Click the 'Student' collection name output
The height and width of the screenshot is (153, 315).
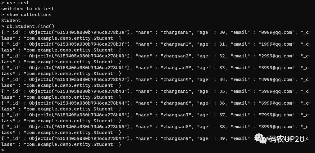click(x=11, y=20)
